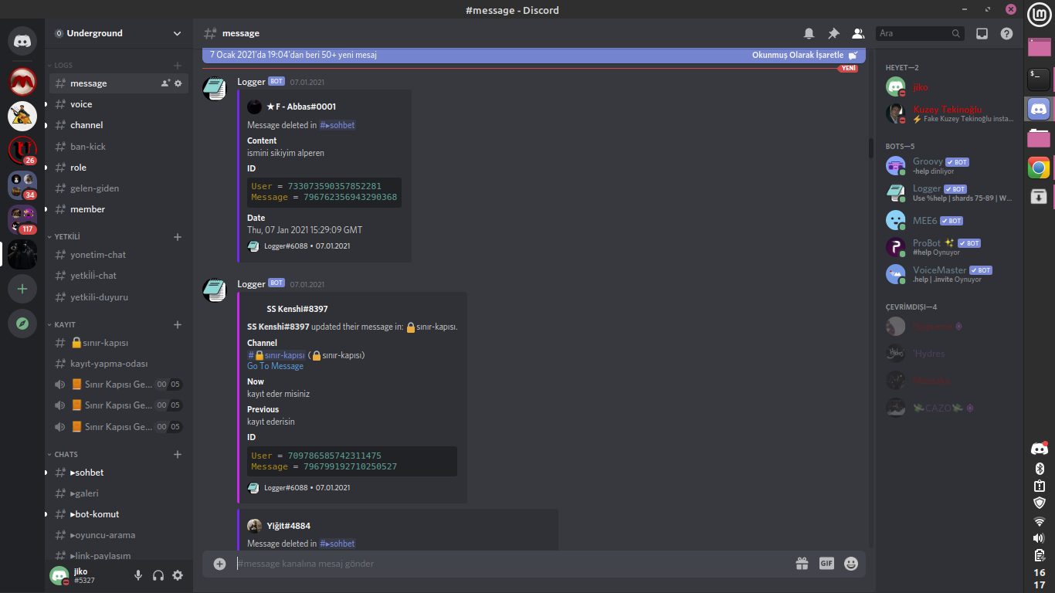Image resolution: width=1055 pixels, height=593 pixels.
Task: Open the ▸galeri channel
Action: (x=119, y=493)
